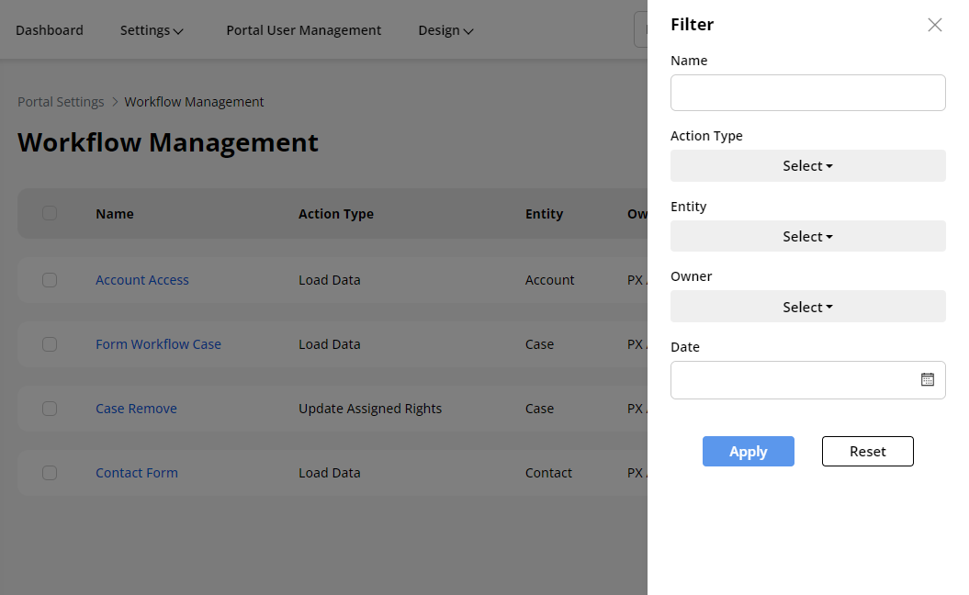The image size is (969, 595).
Task: Open the Date calendar picker icon
Action: [x=927, y=379]
